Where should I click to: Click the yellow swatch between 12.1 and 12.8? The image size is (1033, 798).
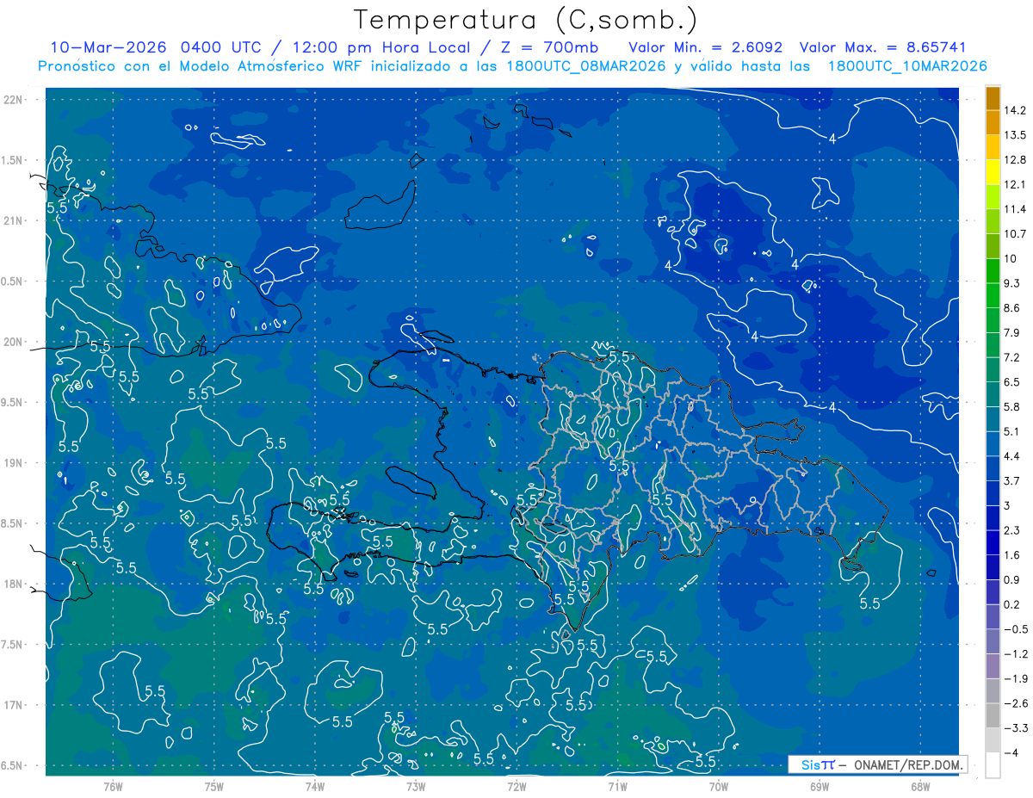[x=993, y=172]
